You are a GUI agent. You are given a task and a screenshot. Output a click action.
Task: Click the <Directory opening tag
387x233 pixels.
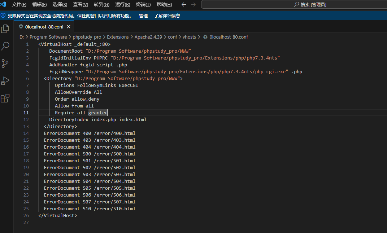click(x=57, y=78)
